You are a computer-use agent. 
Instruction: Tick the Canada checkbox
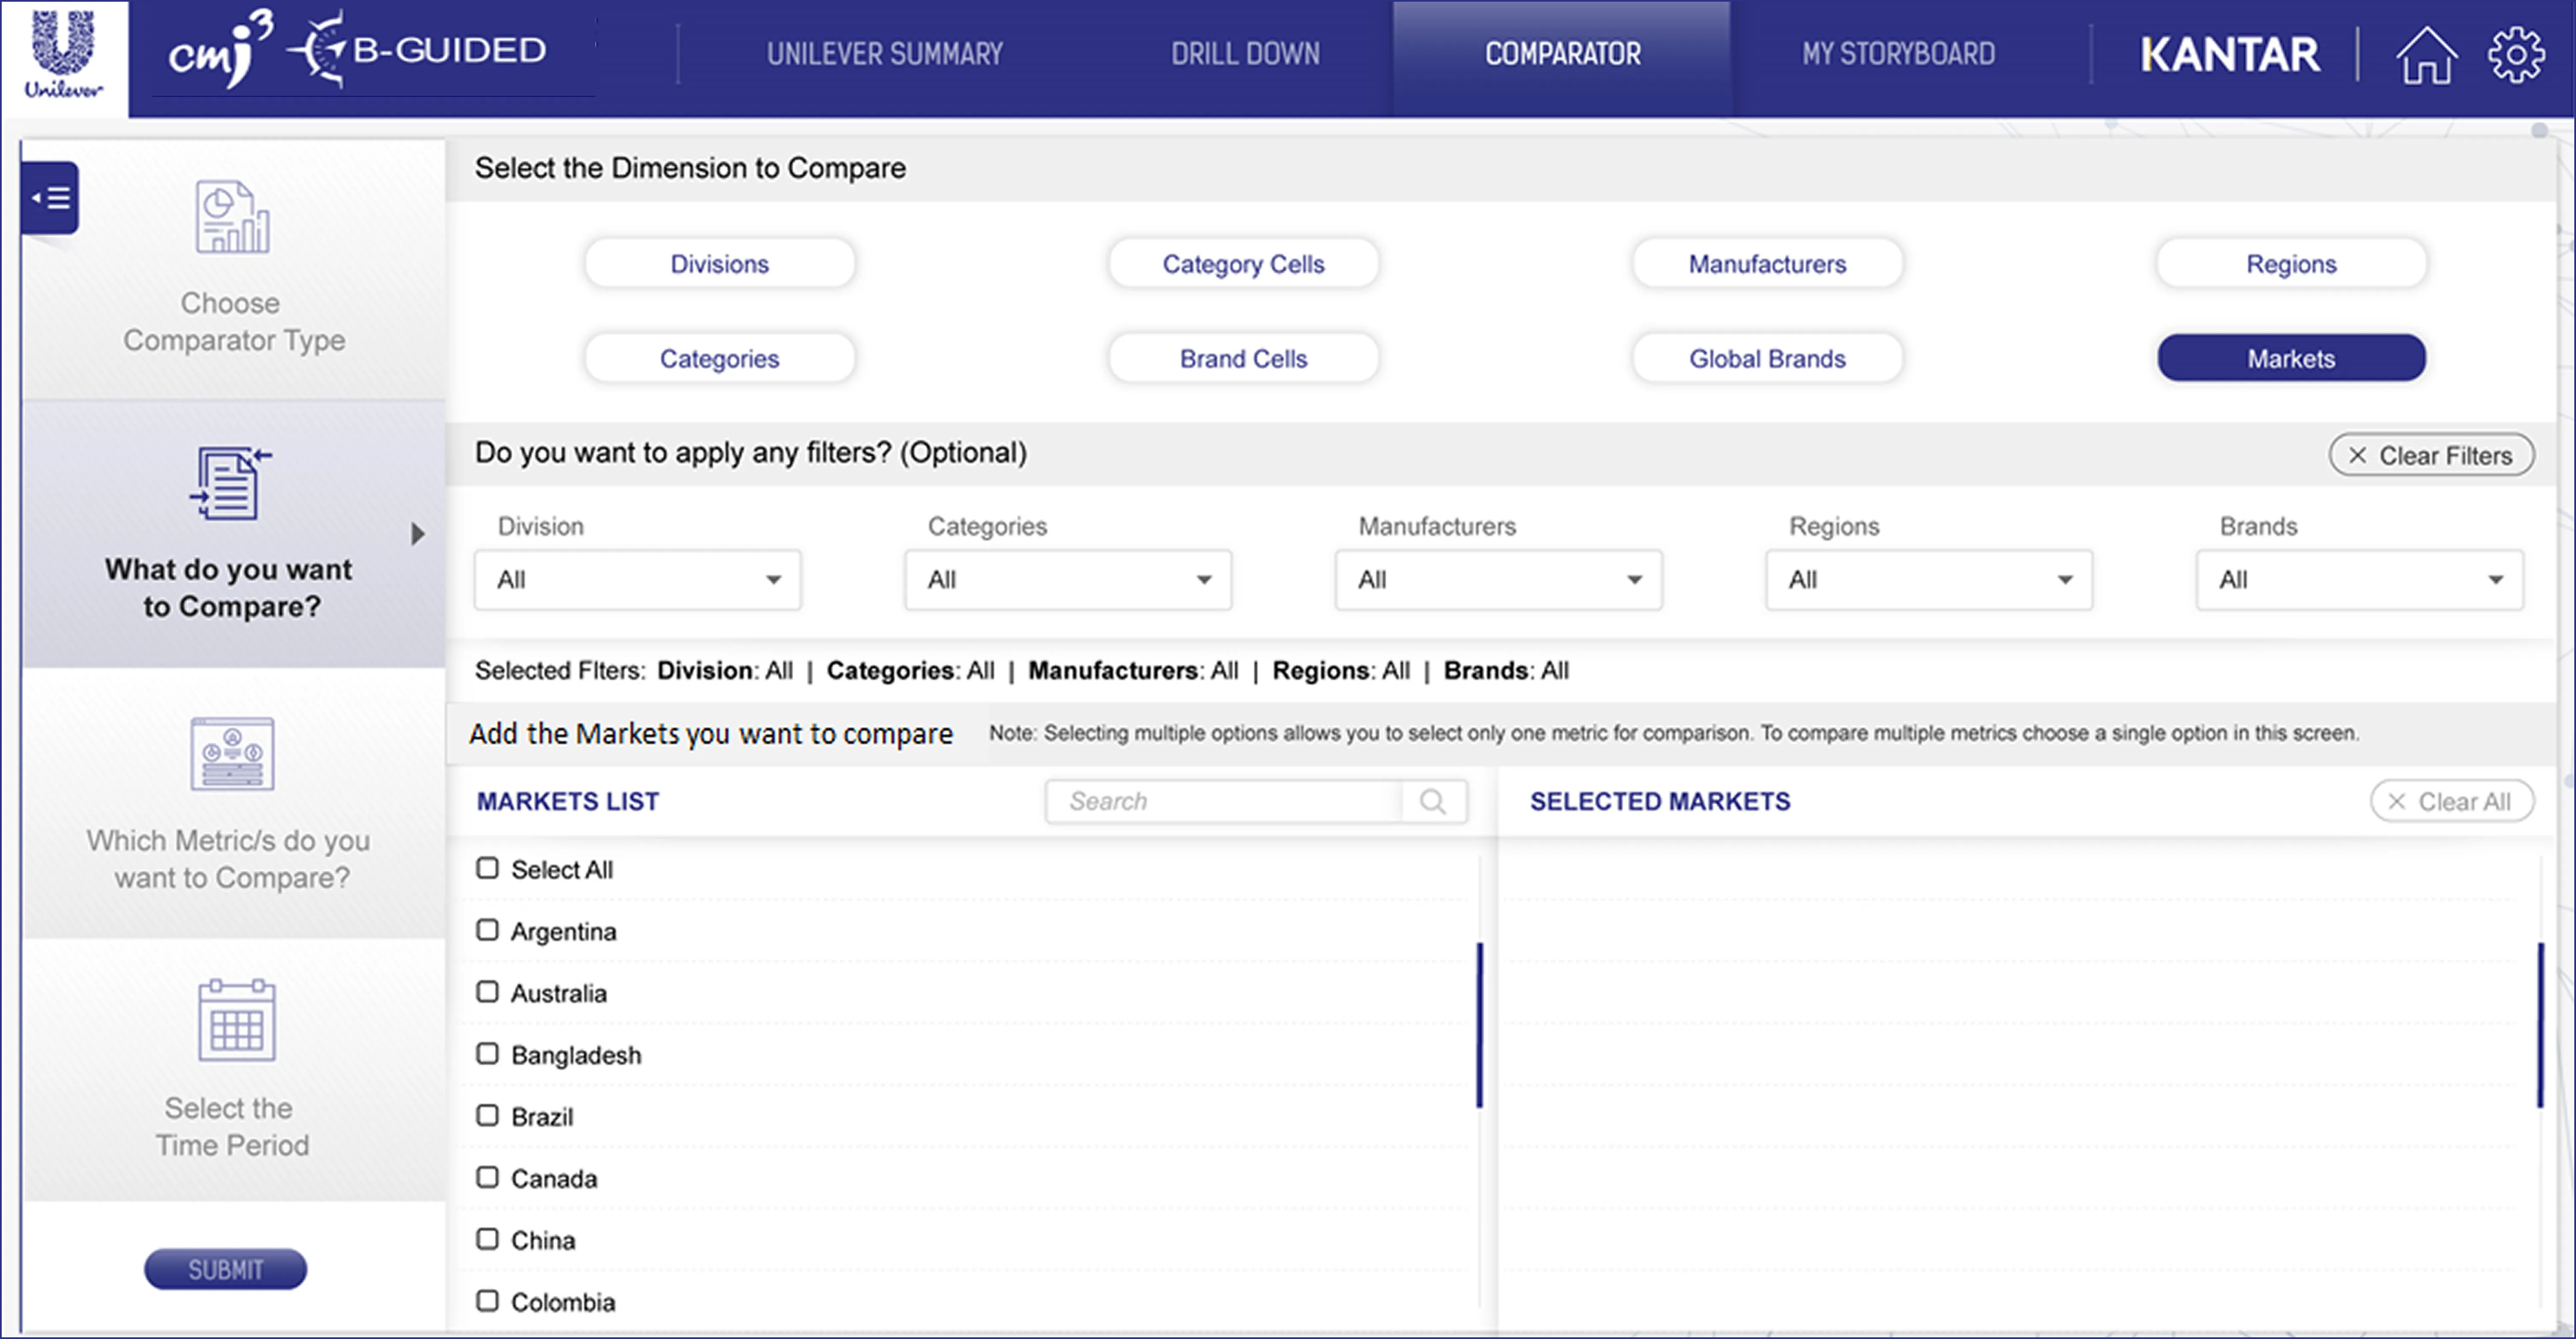coord(487,1177)
